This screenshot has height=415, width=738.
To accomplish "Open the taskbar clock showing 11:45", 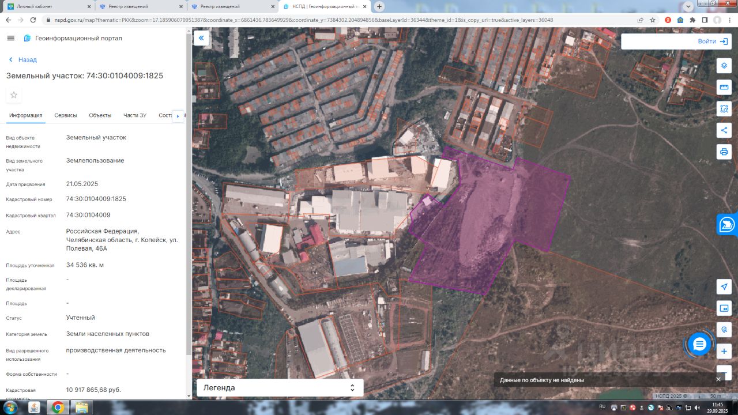I will pos(718,408).
